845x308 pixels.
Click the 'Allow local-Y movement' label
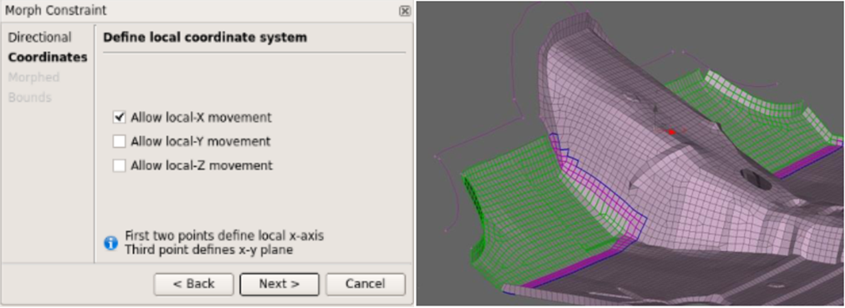click(200, 141)
